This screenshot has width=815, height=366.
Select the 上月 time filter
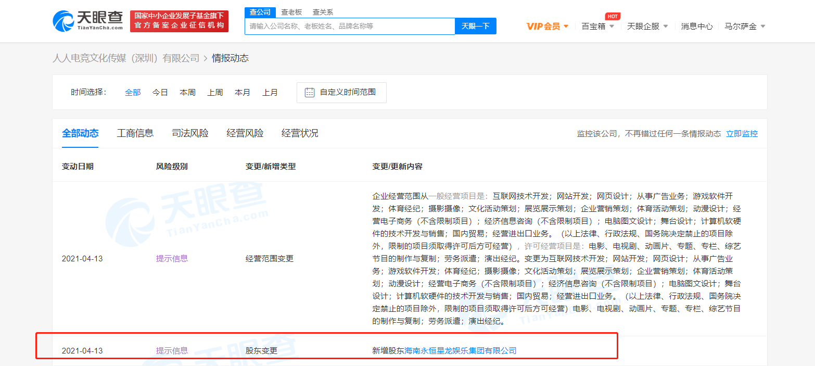pyautogui.click(x=270, y=93)
